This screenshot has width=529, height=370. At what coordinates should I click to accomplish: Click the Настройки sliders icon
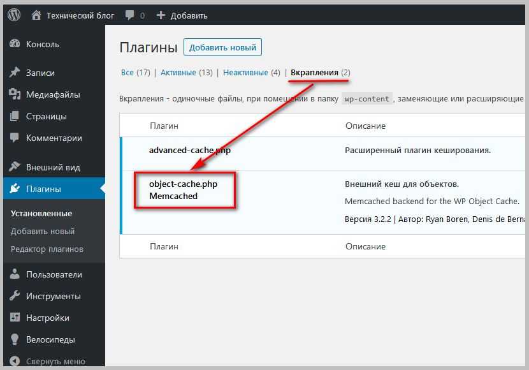coord(15,317)
